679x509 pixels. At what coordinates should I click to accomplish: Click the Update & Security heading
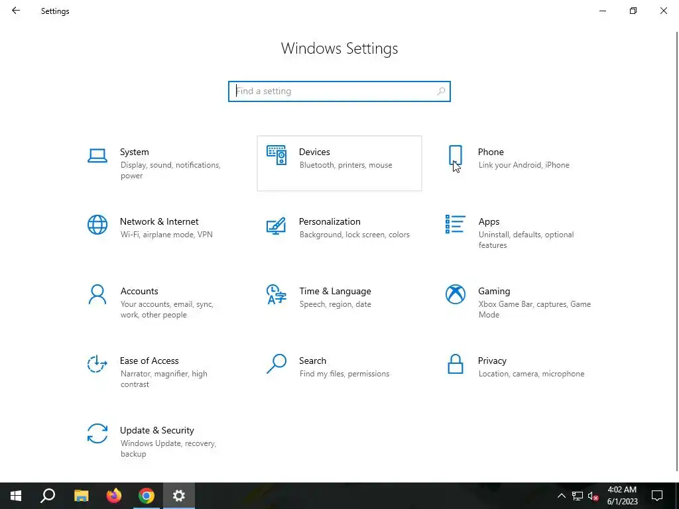156,431
